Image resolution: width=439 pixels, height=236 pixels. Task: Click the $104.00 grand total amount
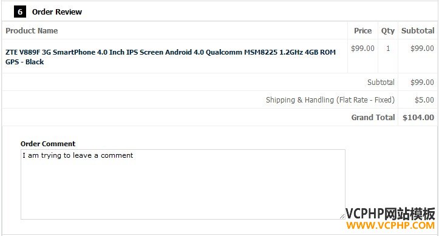(x=418, y=118)
